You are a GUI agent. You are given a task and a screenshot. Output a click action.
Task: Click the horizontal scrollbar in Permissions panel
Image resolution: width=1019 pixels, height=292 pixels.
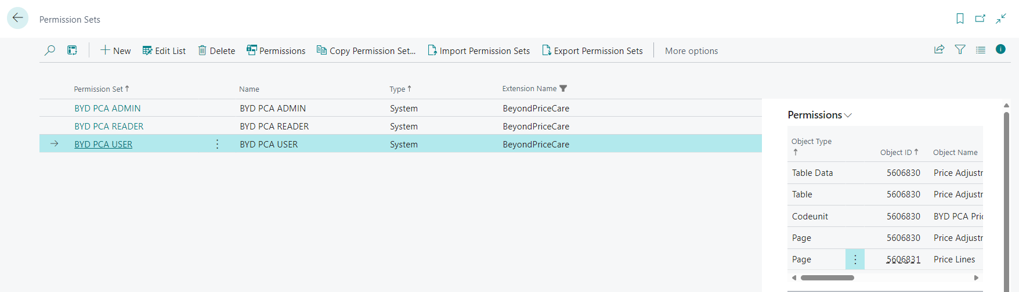click(x=827, y=278)
